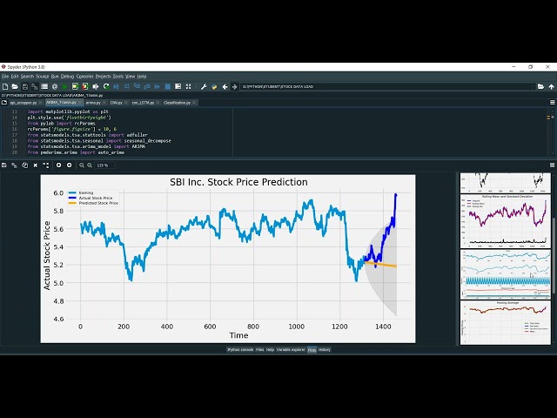This screenshot has width=557, height=418.
Task: Toggle fullscreen mode icon in toolbar
Action: point(188,86)
